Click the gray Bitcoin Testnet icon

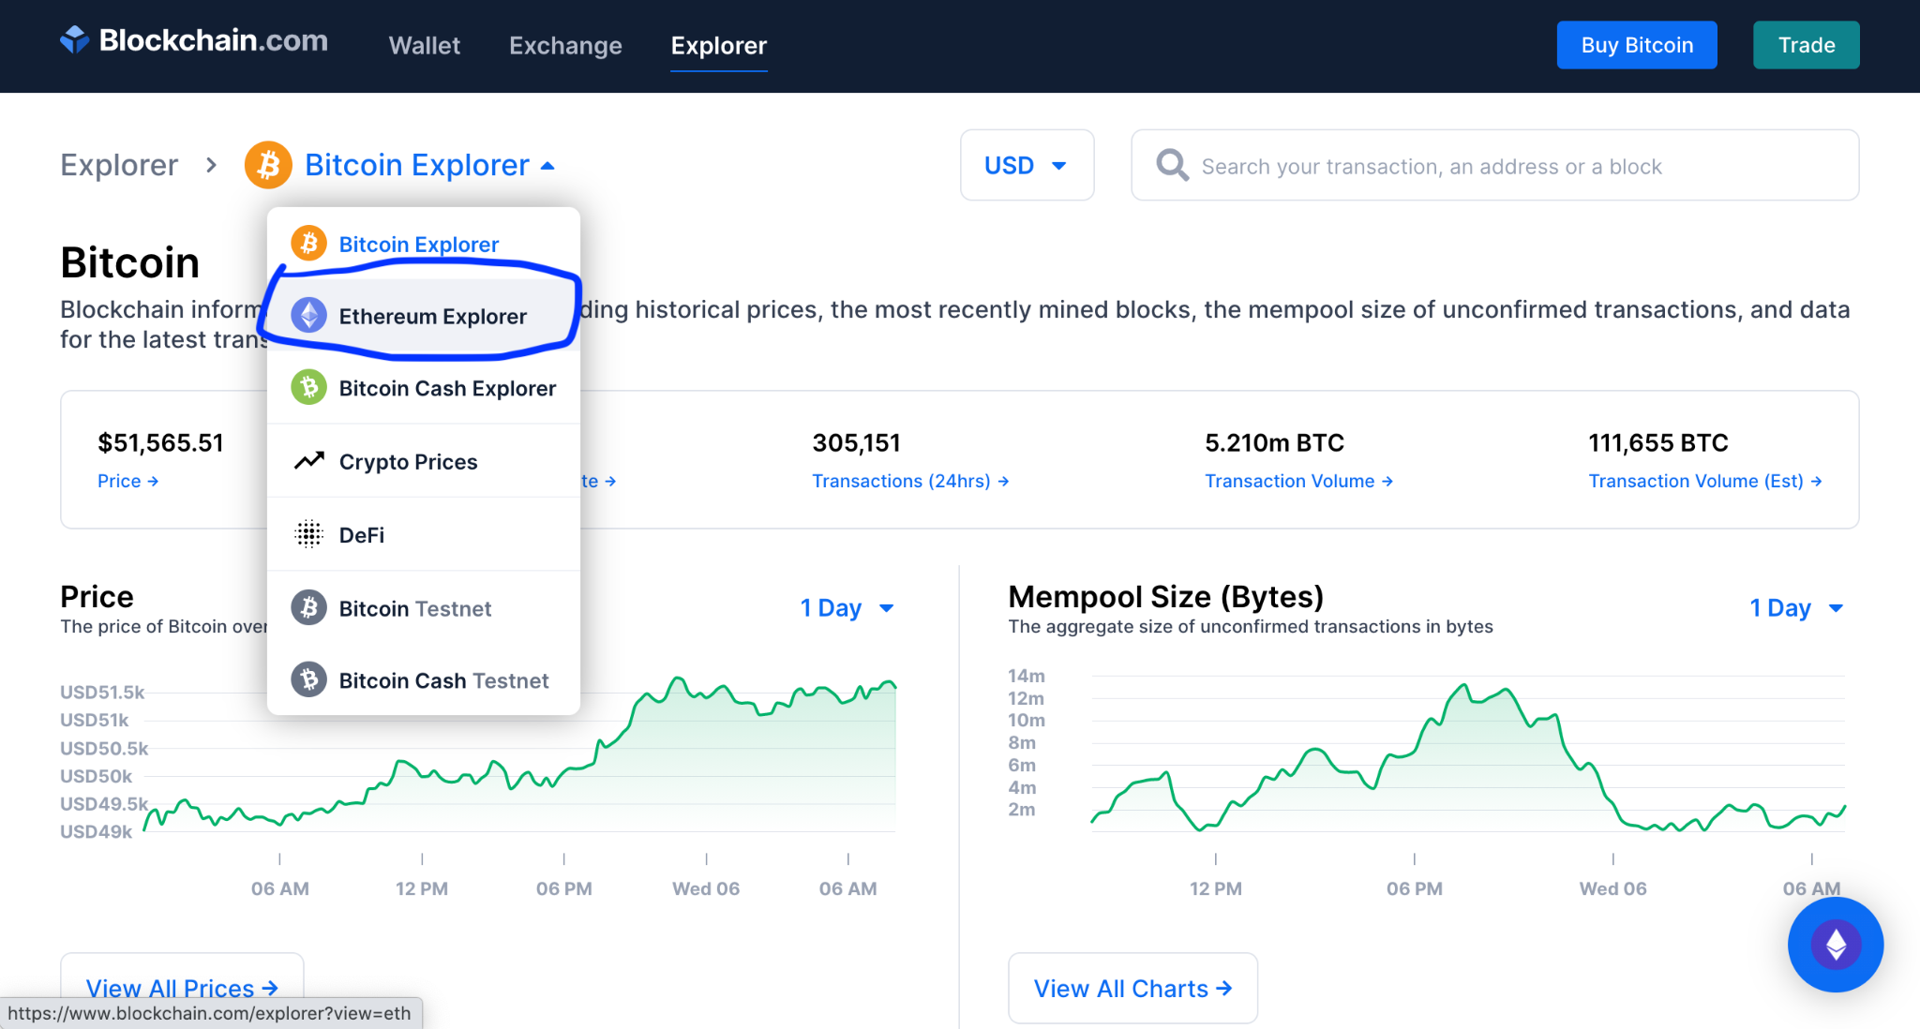pos(308,607)
